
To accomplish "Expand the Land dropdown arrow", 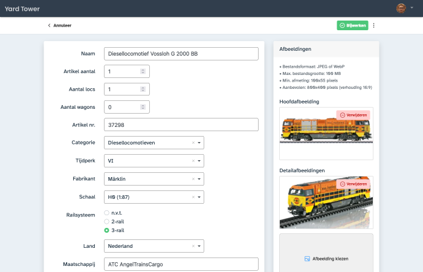I will (199, 246).
